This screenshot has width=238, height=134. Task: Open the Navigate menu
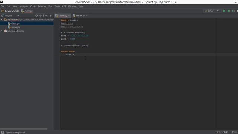coord(24,6)
